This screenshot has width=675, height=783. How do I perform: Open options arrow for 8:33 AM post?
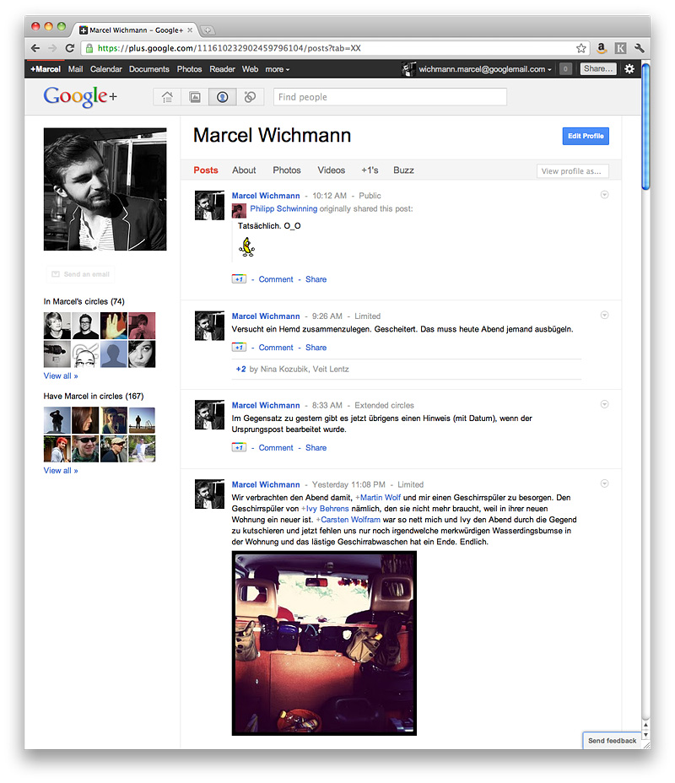pyautogui.click(x=604, y=404)
